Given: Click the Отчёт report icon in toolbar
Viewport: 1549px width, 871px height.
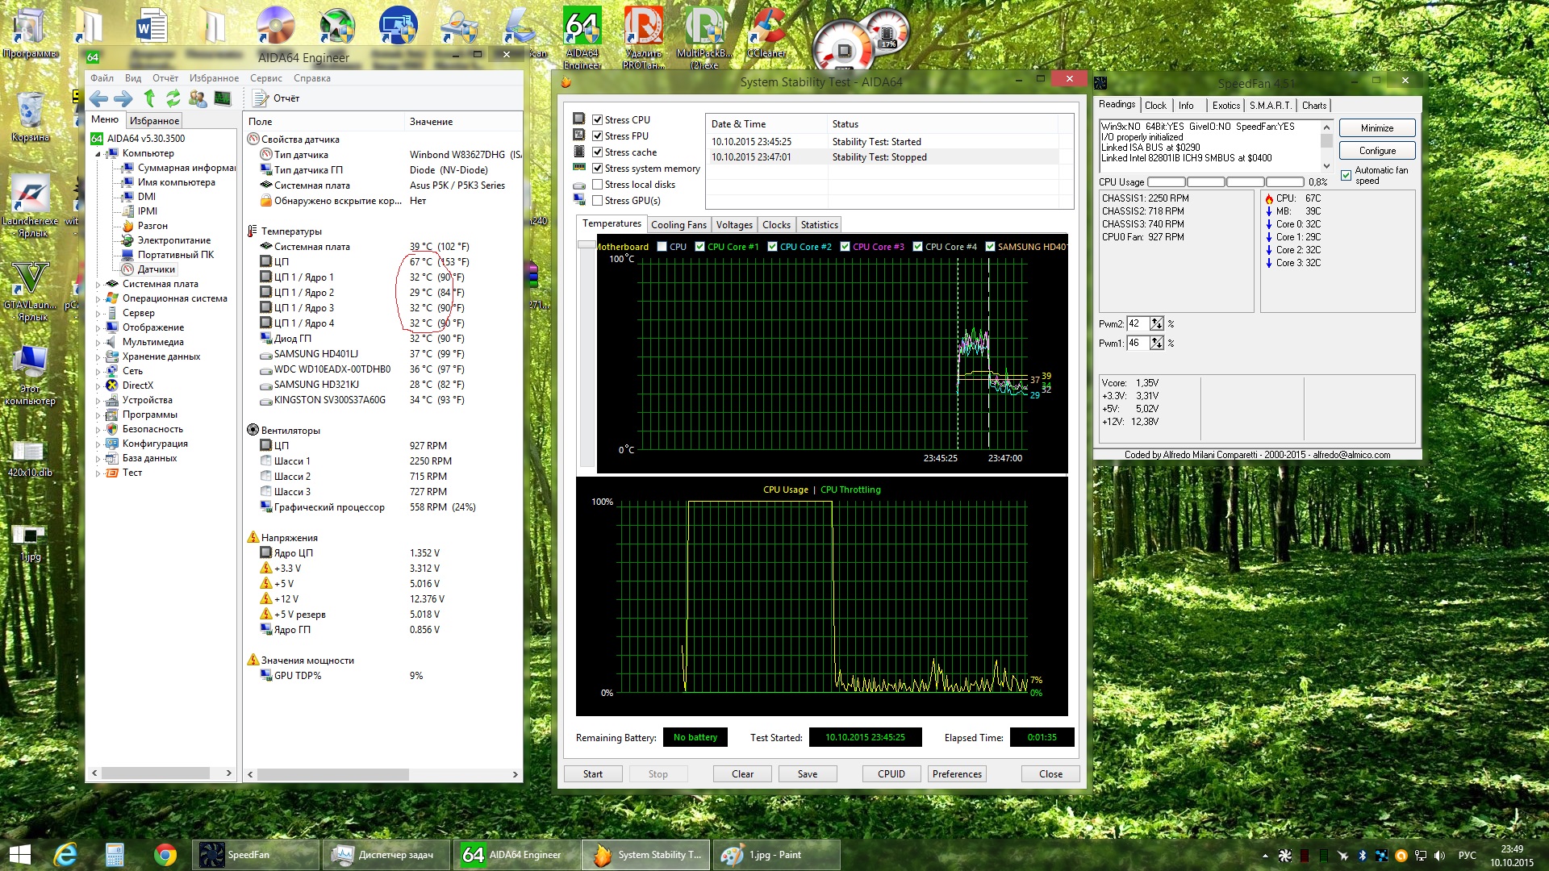Looking at the screenshot, I should coord(261,98).
